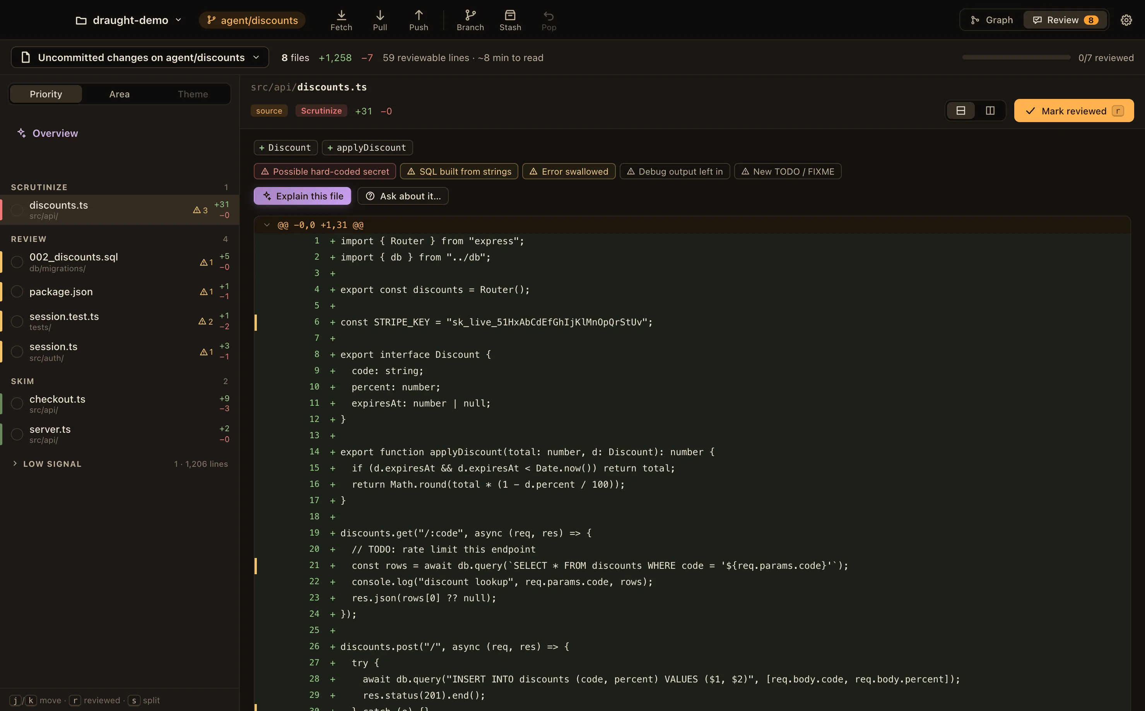Click the Overview sparkle icon
Screen dimensions: 1145x711
(x=21, y=133)
